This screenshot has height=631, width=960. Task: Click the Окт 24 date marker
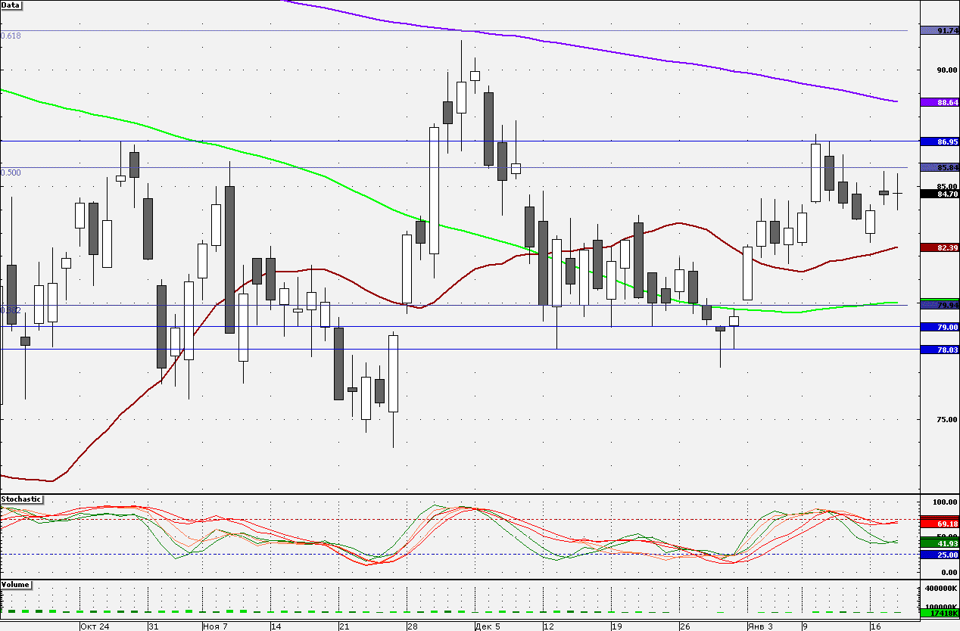(95, 626)
